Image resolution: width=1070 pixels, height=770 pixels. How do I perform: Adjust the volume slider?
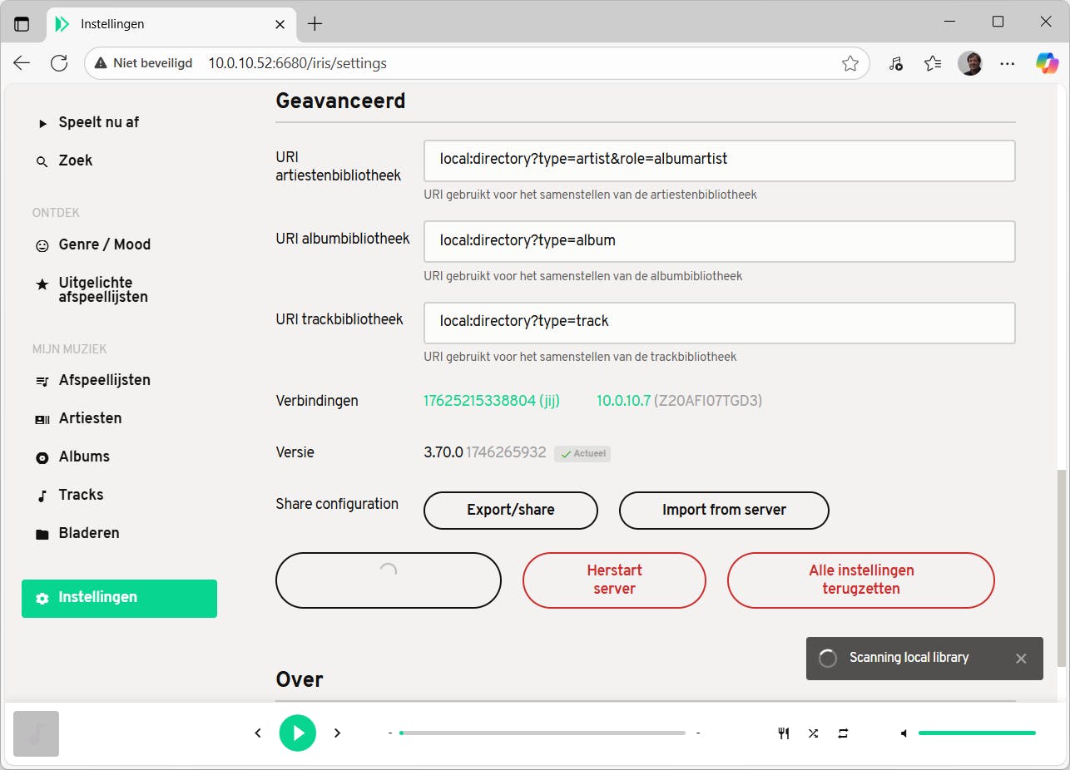click(x=977, y=733)
